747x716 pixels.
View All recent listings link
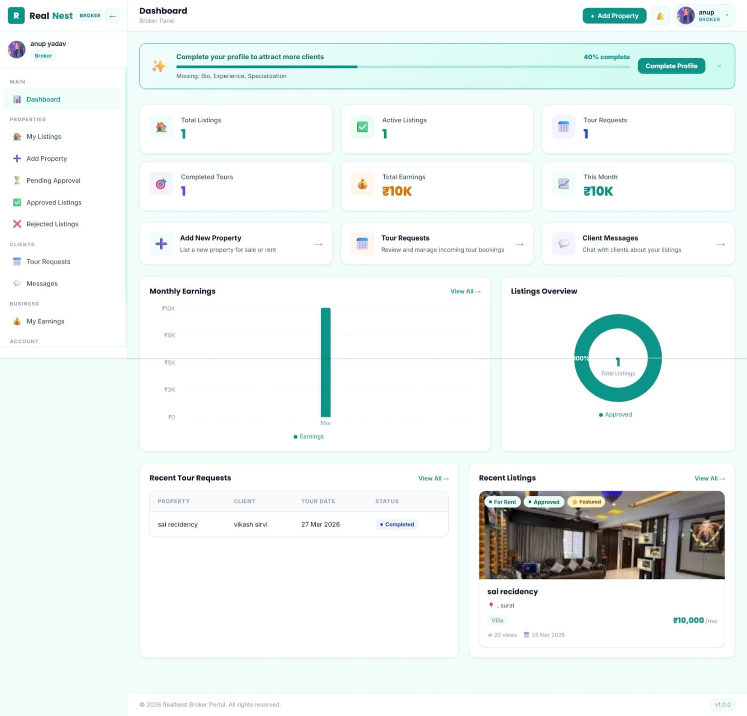pyautogui.click(x=710, y=479)
